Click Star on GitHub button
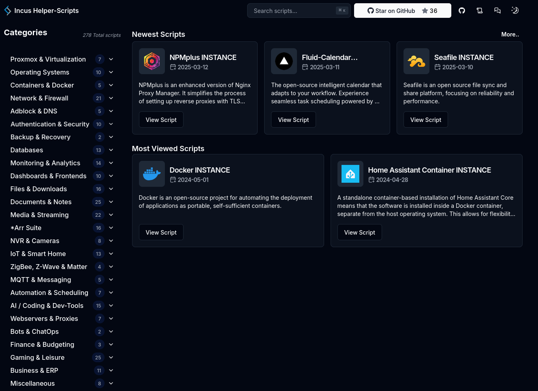Viewport: 538px width, 391px height. 403,11
